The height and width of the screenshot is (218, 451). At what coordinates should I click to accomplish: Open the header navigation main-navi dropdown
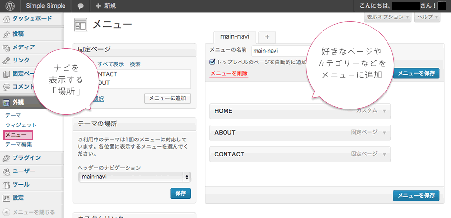[134, 177]
